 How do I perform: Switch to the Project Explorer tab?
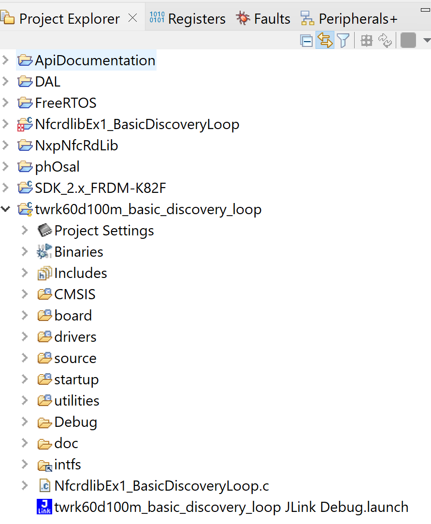[69, 18]
